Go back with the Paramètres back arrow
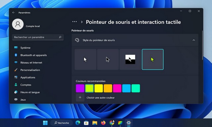Viewport: 212px width, 127px height. (x=14, y=13)
